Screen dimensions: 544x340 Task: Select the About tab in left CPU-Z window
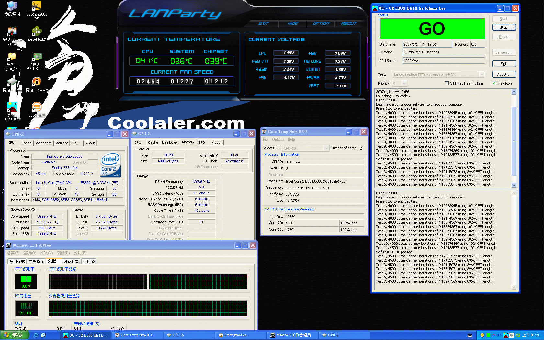(90, 143)
